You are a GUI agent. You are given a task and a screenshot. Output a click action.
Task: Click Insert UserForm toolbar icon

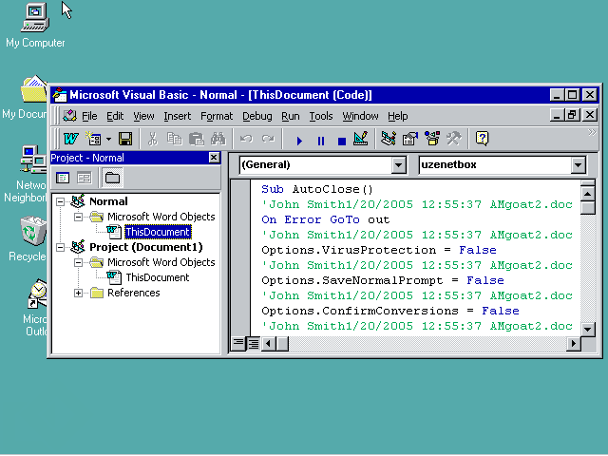(93, 139)
